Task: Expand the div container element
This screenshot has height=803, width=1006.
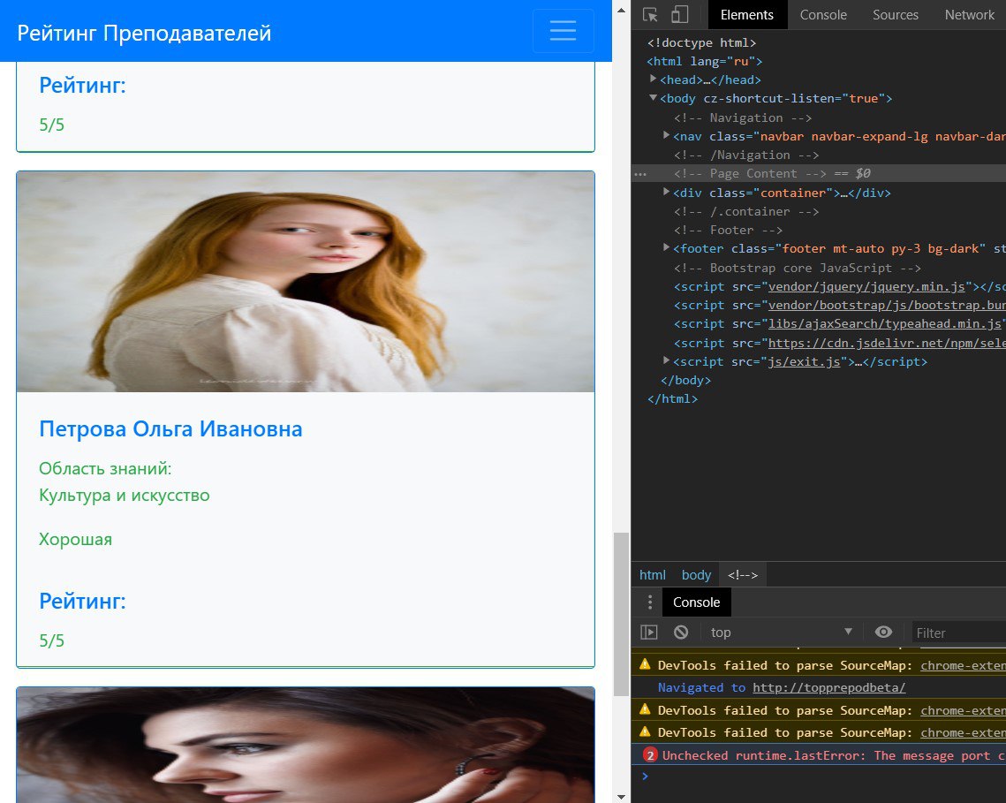Action: 666,192
